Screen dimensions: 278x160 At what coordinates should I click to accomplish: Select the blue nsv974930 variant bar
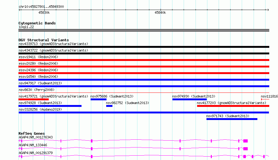[x=190, y=99]
